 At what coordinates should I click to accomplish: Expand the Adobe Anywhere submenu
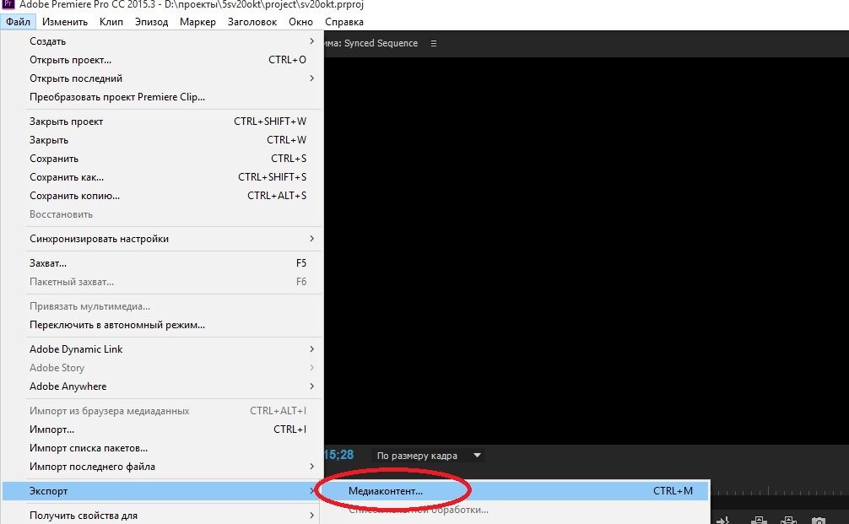(162, 386)
